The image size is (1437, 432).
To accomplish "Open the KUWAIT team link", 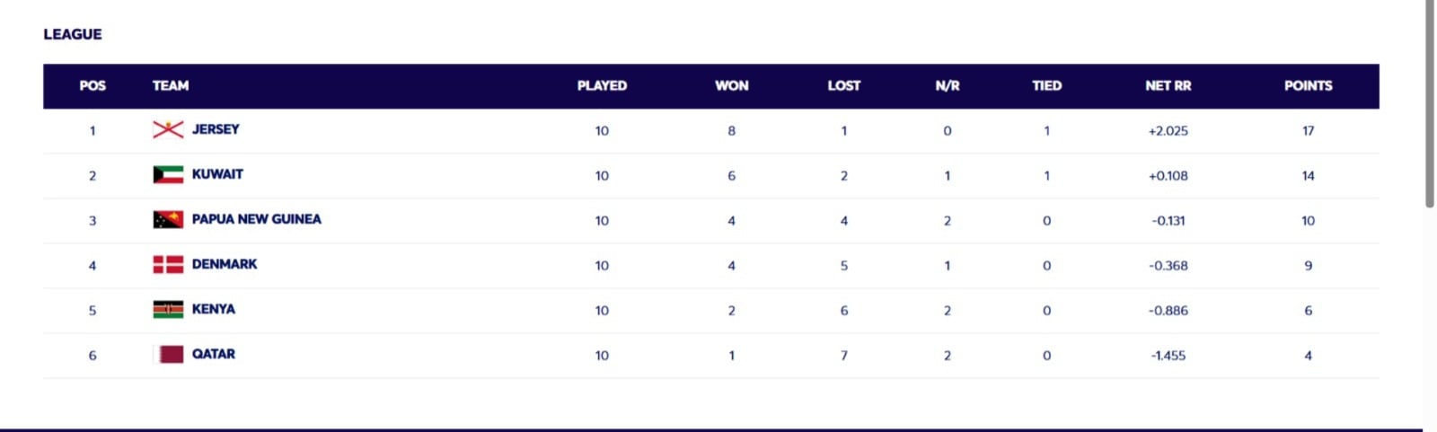I will click(217, 174).
